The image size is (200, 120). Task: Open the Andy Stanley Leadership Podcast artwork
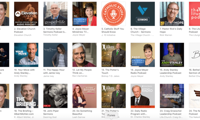click(x=172, y=55)
